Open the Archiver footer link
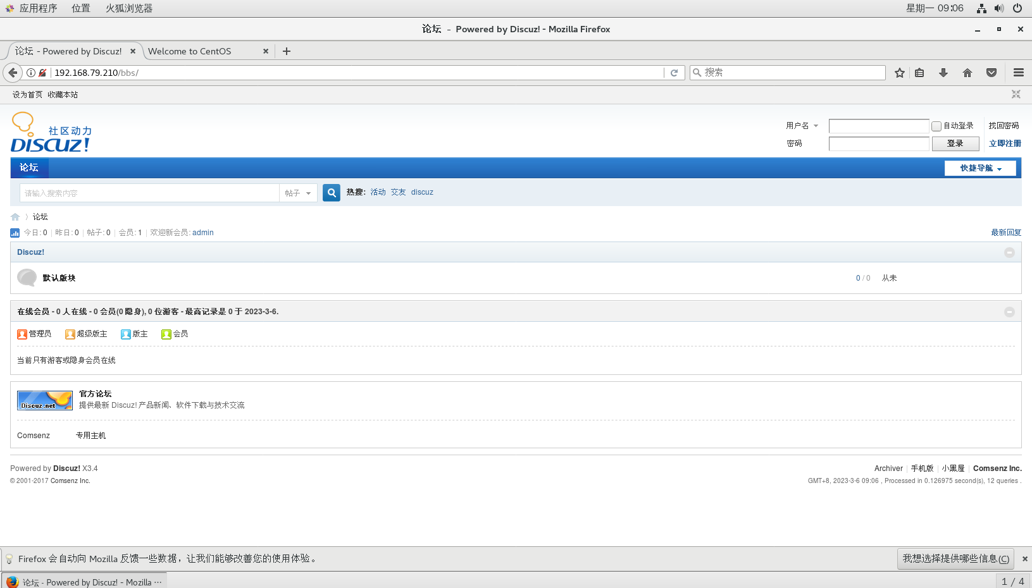 [x=888, y=469]
